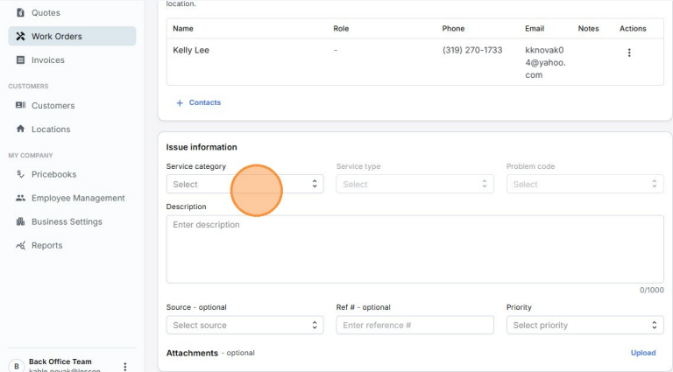
Task: Click the Customers card icon
Action: pyautogui.click(x=20, y=106)
